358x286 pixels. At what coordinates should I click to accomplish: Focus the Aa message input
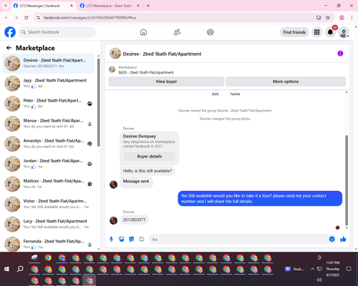pyautogui.click(x=238, y=239)
